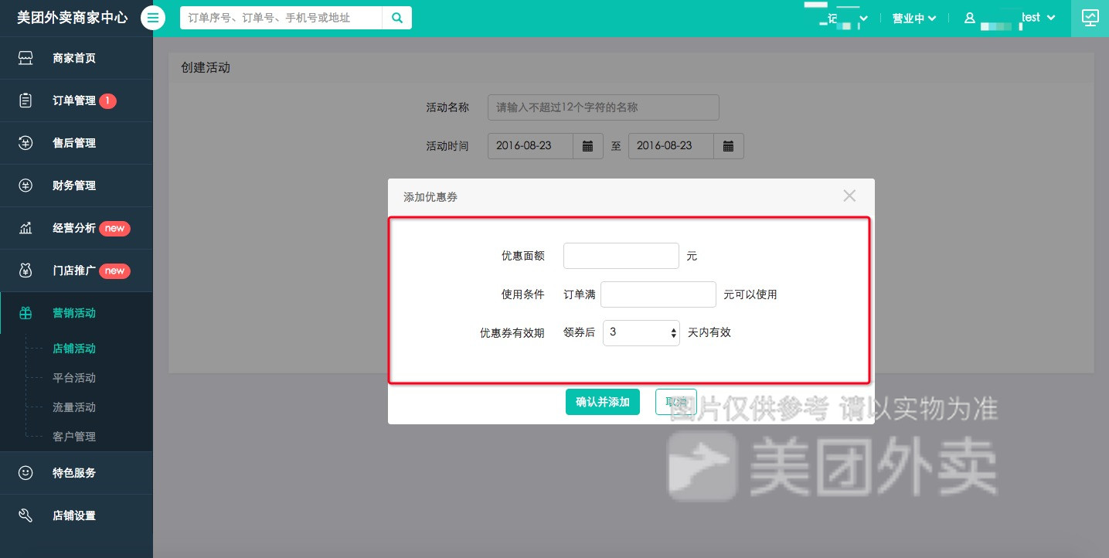1109x558 pixels.
Task: Click the 订单管理 badge showing 1
Action: click(x=108, y=100)
